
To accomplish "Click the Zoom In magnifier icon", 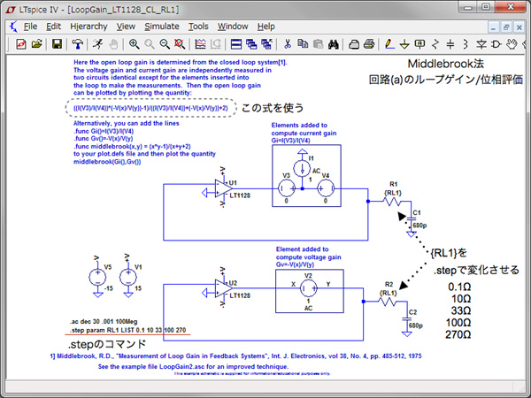I will [135, 43].
